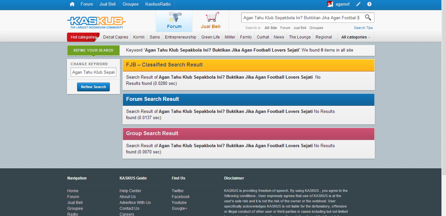Select Jual Beli search scope under search box
446x216 pixels.
[300, 28]
